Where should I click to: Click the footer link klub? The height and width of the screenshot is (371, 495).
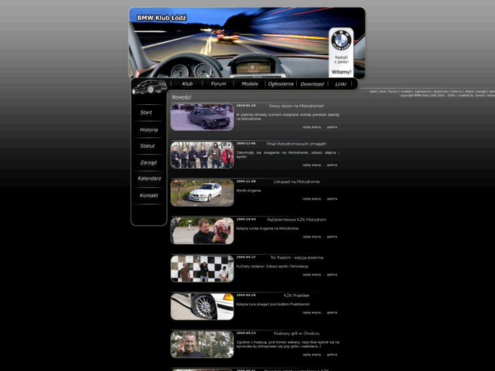pyautogui.click(x=382, y=92)
